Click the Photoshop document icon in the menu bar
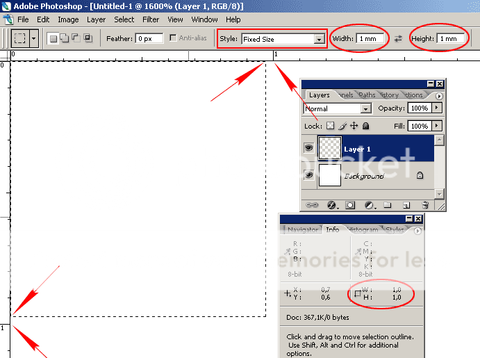480x358 pixels. pyautogui.click(x=8, y=19)
